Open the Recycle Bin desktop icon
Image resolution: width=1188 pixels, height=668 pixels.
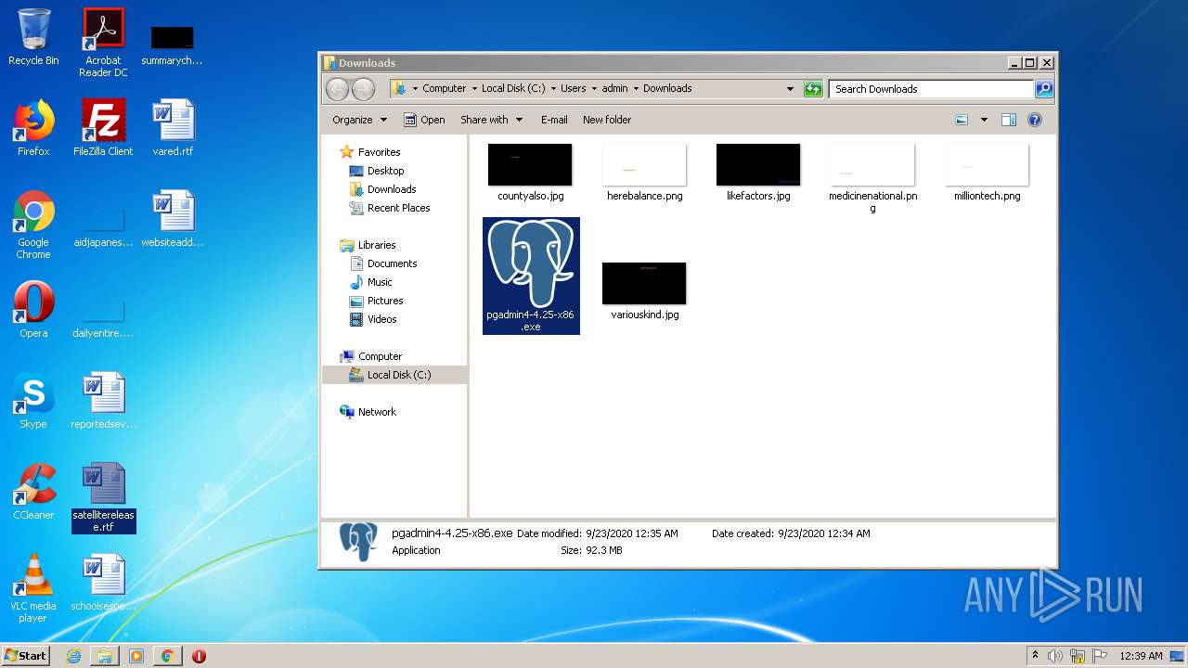click(33, 37)
